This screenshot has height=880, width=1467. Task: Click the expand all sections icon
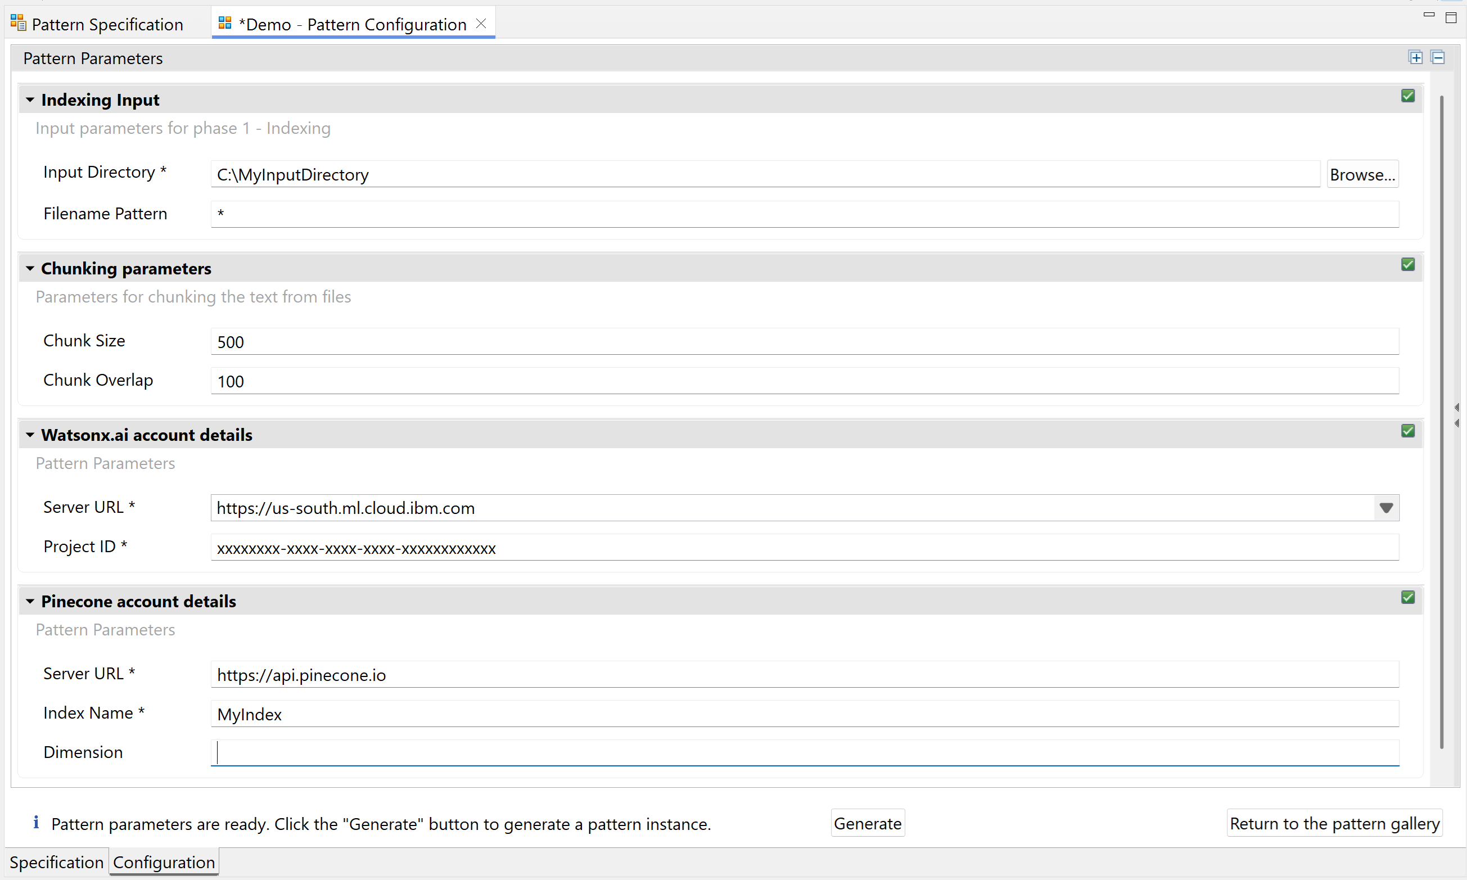(x=1415, y=57)
